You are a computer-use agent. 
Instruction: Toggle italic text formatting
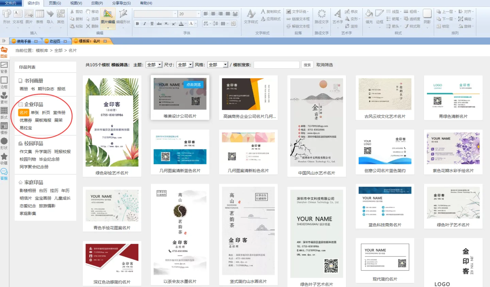[x=145, y=24]
